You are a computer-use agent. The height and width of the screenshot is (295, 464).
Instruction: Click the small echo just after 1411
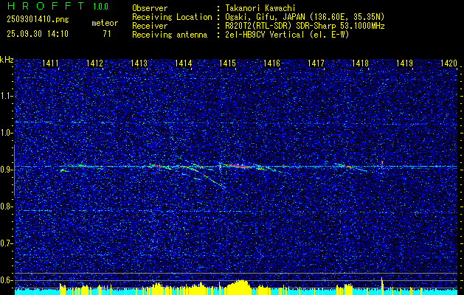[x=64, y=170]
